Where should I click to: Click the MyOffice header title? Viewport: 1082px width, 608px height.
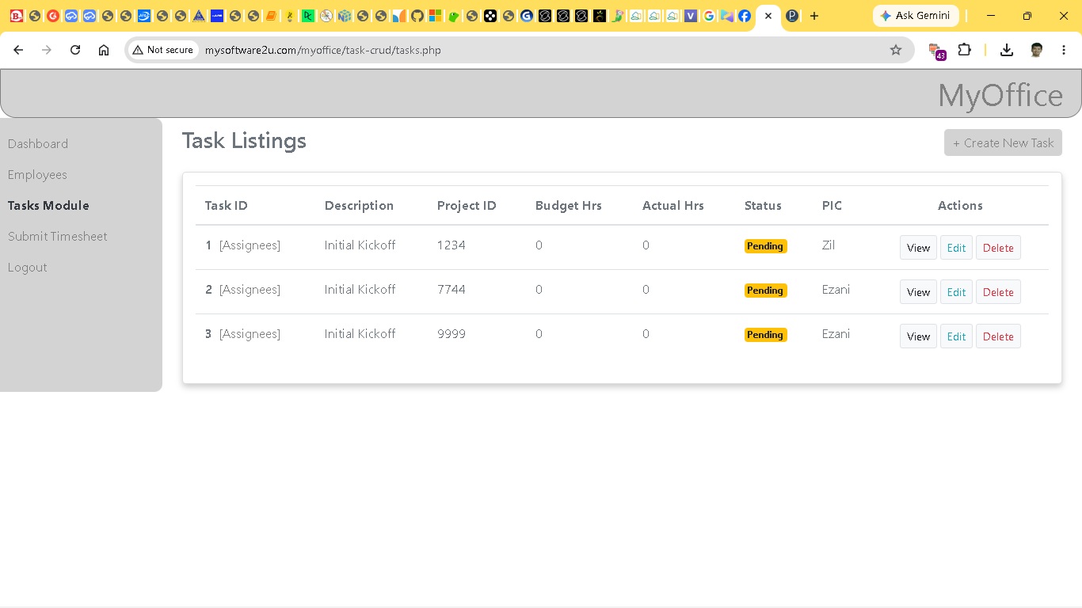click(x=1000, y=96)
